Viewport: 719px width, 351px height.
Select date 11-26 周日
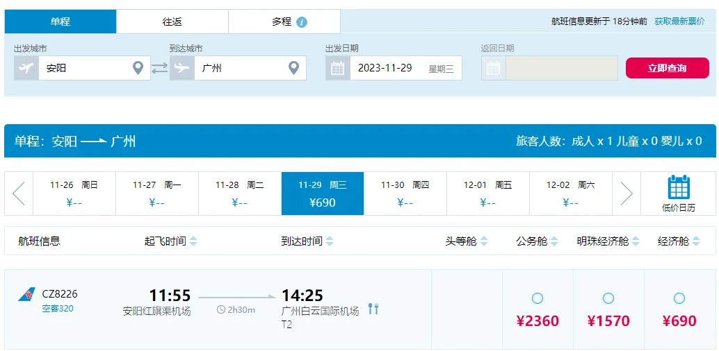[x=74, y=193]
